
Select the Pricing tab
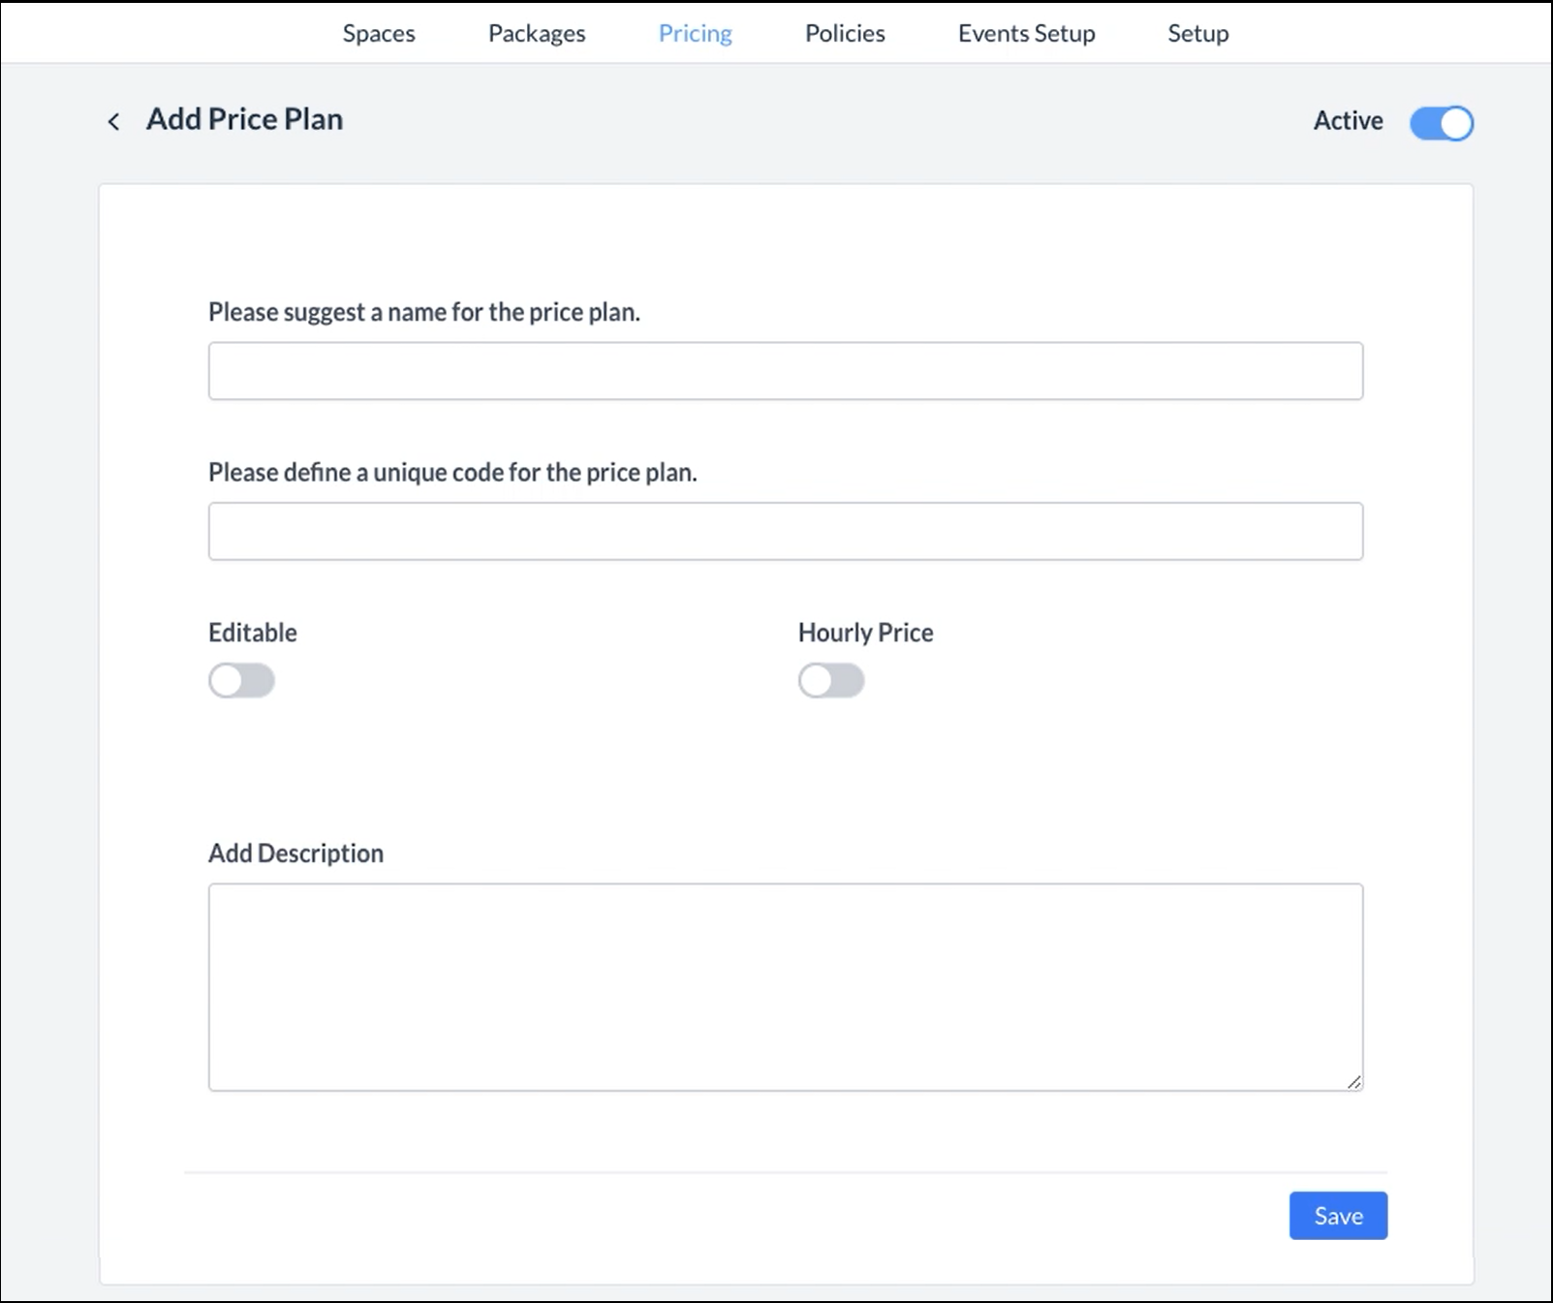695,33
